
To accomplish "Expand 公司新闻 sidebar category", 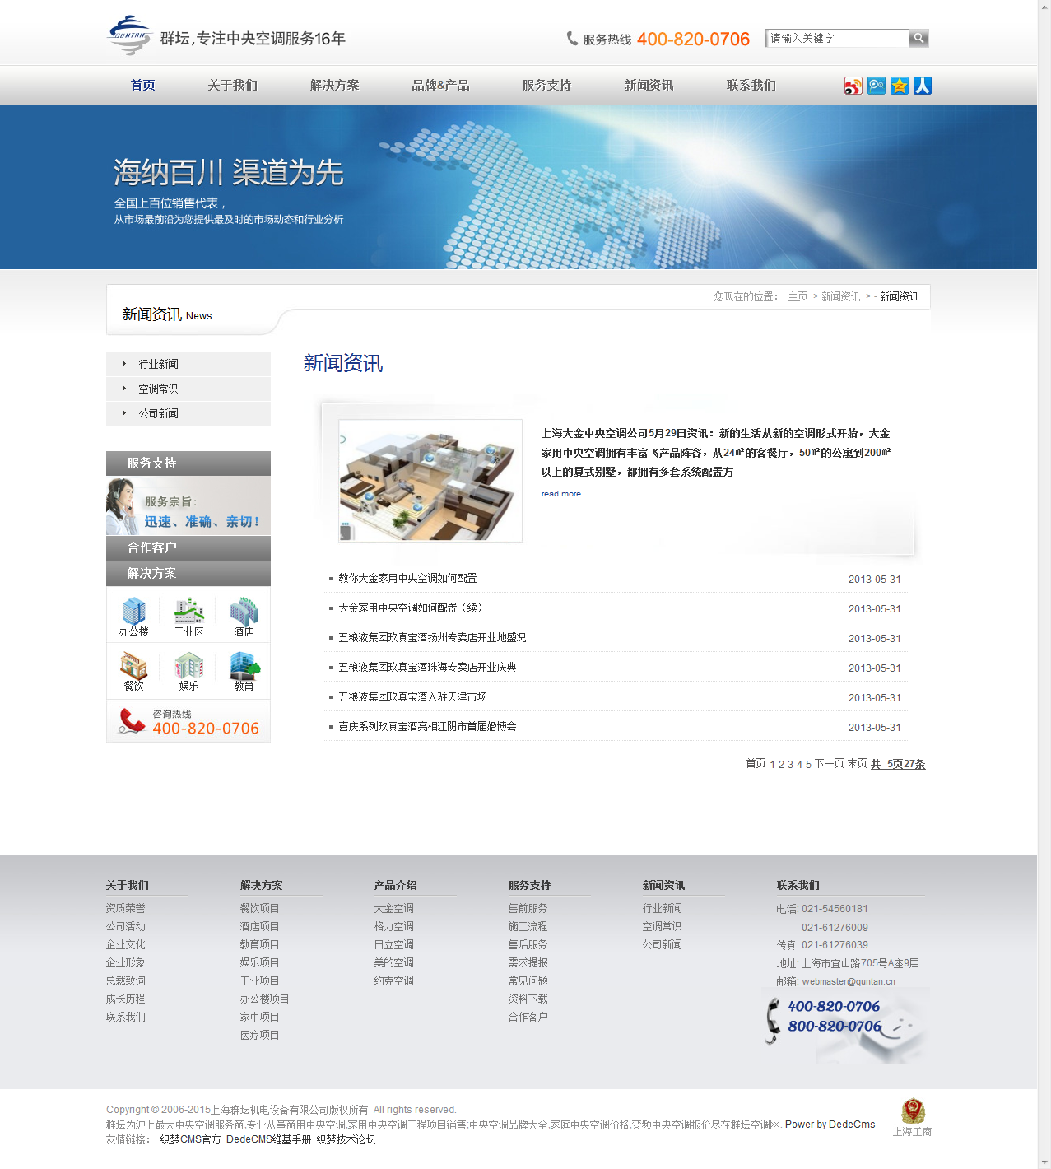I will click(158, 413).
